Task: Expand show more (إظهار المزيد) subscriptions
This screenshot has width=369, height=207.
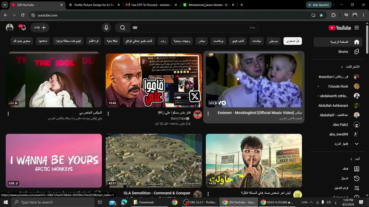Action: tap(338, 144)
